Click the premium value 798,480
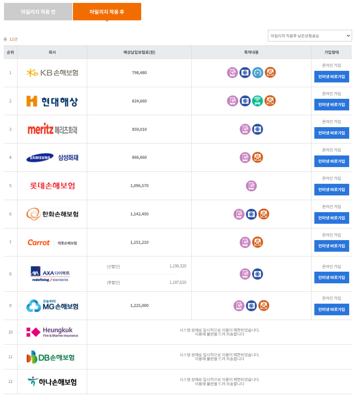The image size is (355, 401). pyautogui.click(x=139, y=73)
